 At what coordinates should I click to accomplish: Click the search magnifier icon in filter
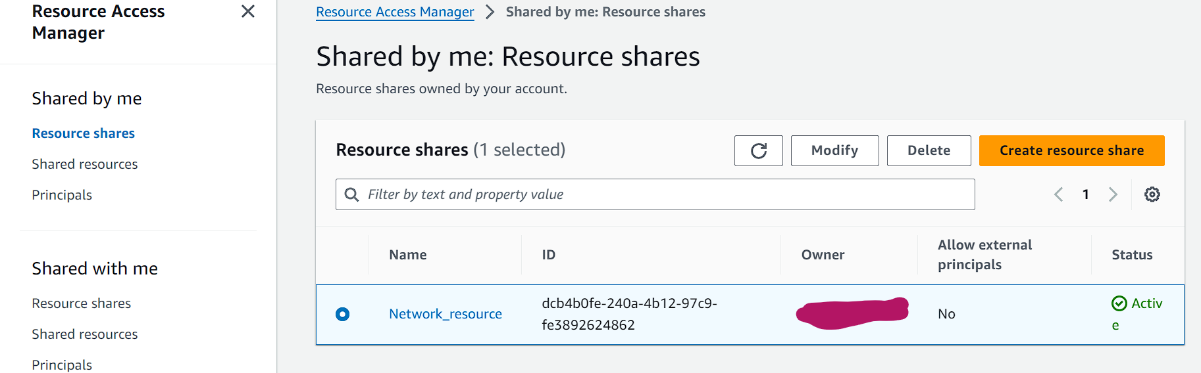(351, 194)
